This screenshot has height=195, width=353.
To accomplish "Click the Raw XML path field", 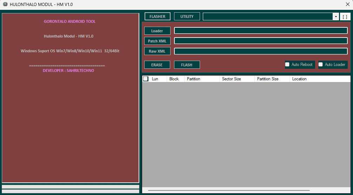I will pyautogui.click(x=261, y=51).
